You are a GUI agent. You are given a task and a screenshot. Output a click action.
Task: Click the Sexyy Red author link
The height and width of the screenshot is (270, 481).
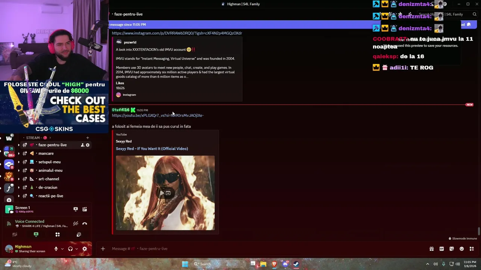point(124,141)
